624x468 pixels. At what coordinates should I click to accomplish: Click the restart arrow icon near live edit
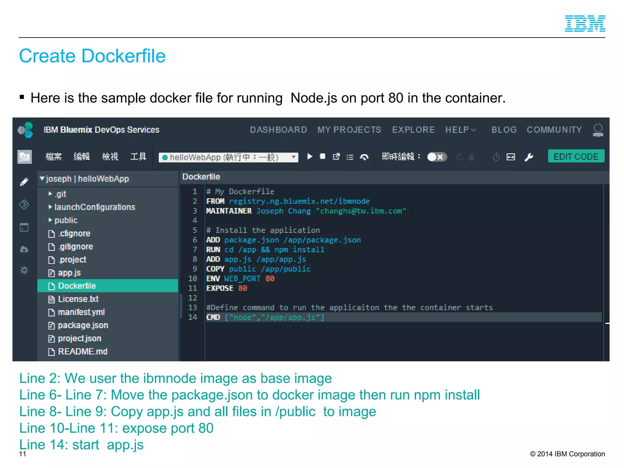point(459,157)
